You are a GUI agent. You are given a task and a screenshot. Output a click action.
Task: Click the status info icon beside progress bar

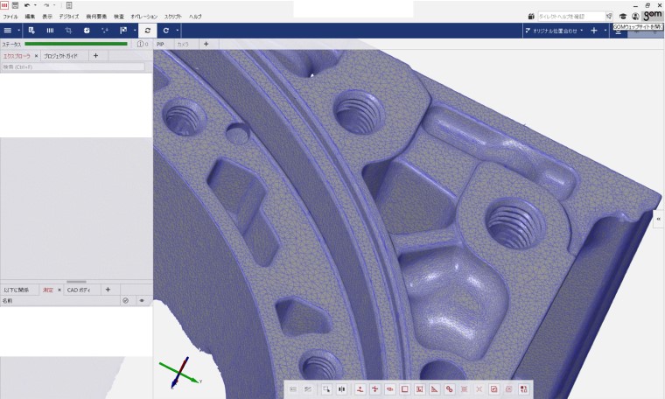point(138,44)
